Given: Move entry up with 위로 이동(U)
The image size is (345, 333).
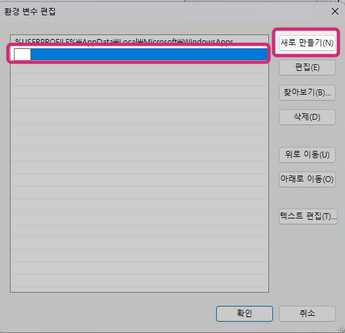Looking at the screenshot, I should [x=307, y=155].
